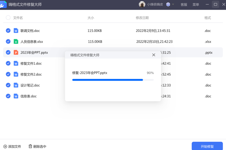Toggle the select-all checkbox next to 文件名
This screenshot has height=150, width=226.
tap(8, 18)
